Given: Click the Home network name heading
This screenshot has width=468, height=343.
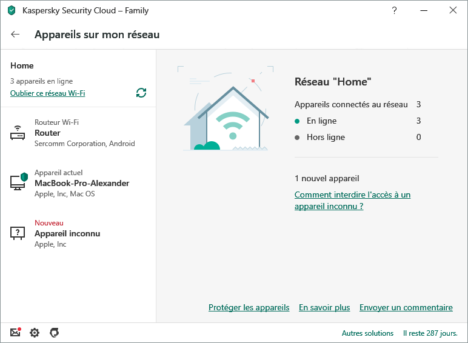Looking at the screenshot, I should (x=22, y=65).
